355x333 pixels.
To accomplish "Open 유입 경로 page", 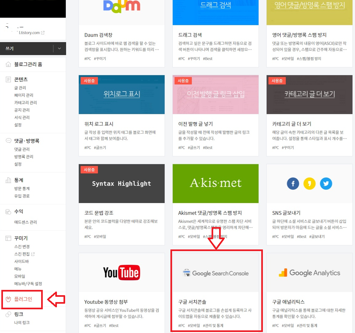I will (22, 196).
